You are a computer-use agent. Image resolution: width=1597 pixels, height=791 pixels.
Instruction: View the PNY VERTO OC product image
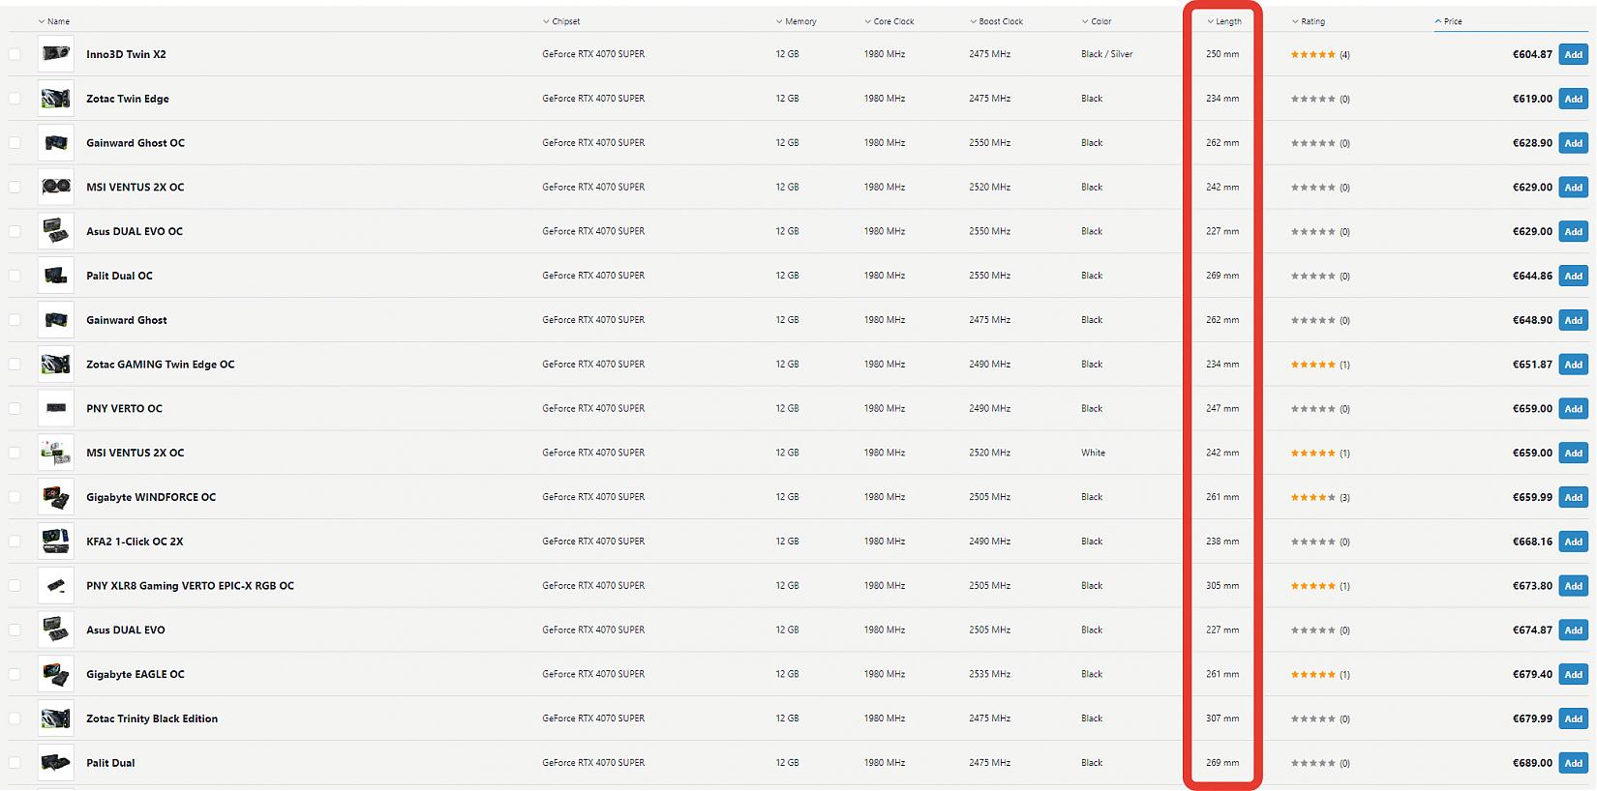pos(56,408)
